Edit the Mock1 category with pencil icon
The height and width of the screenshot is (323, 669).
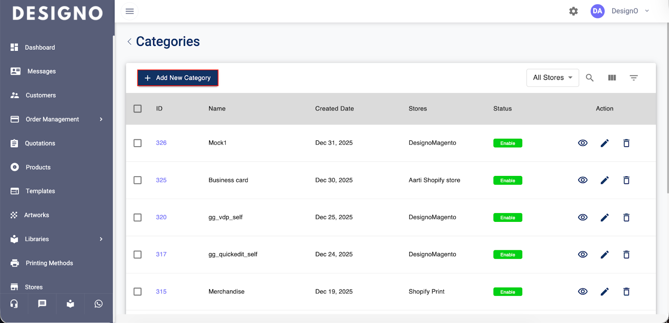(x=605, y=143)
